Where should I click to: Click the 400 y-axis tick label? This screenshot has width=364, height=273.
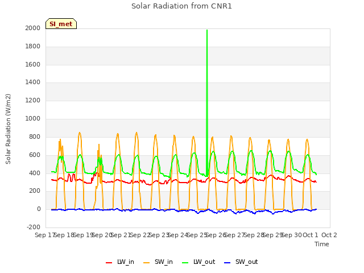point(35,173)
